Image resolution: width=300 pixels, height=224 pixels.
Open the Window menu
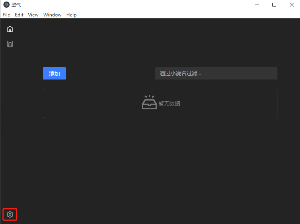(52, 15)
